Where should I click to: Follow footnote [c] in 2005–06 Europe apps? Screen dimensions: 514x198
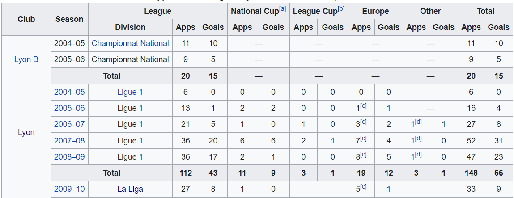[363, 106]
